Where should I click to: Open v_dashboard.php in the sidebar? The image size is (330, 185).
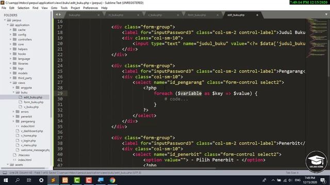32,131
